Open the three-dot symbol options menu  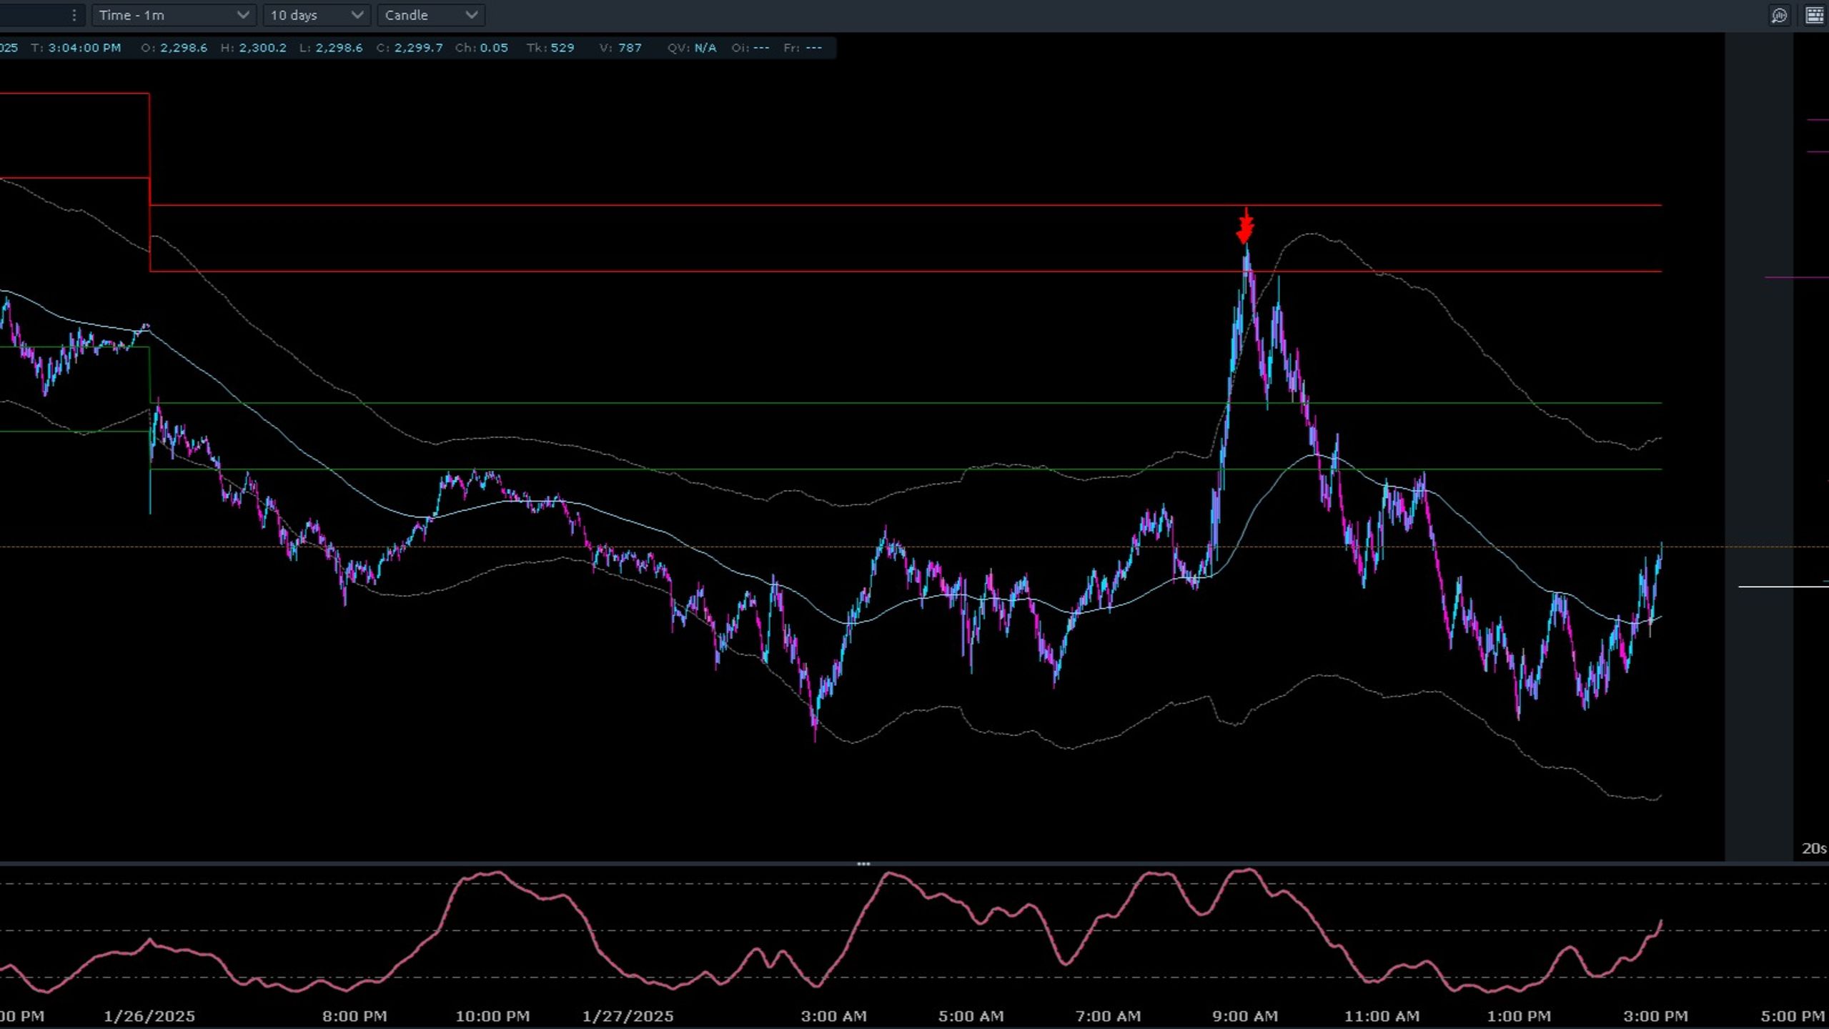click(x=74, y=15)
